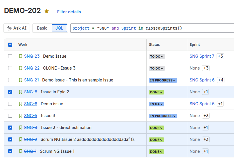Viewport: 234px width, 158px height.
Task: Check the box for SNG-23 Demo Issue
Action: 10,56
